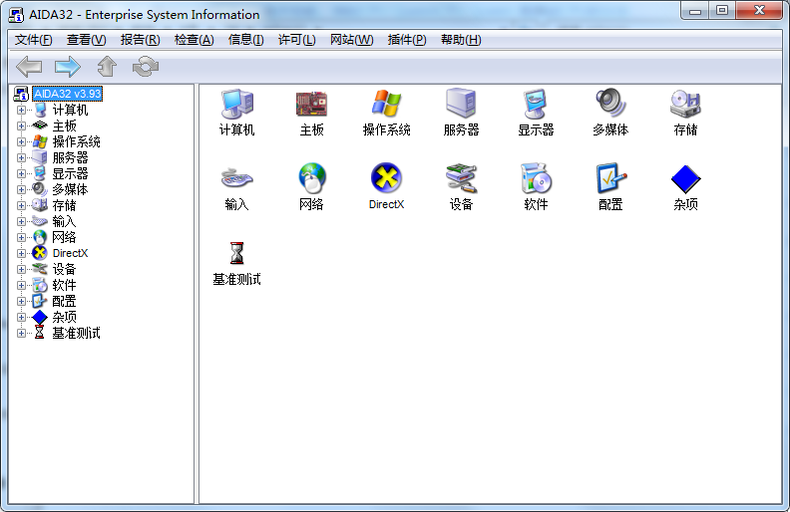The height and width of the screenshot is (512, 790).
Task: Expand the 软件 tree node
Action: point(21,285)
